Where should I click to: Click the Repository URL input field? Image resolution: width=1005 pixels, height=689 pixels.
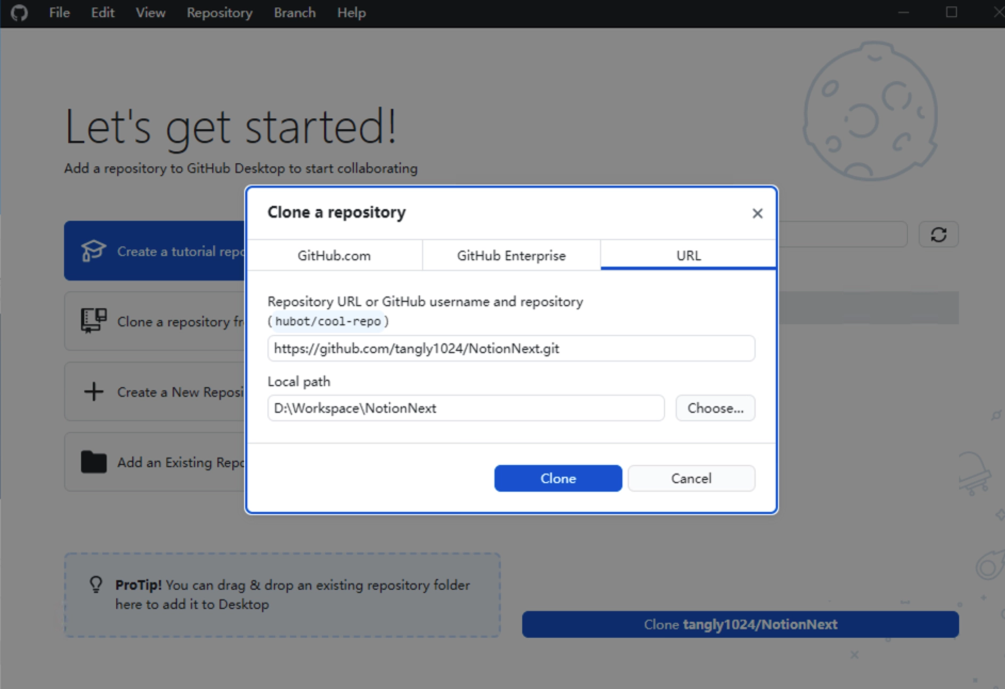[x=511, y=348]
